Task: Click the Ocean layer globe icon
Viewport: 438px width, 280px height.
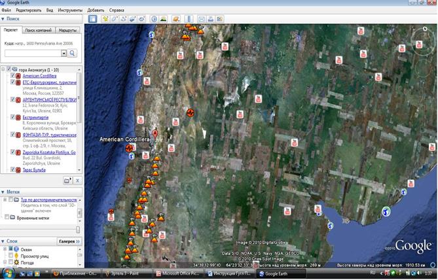Action: [17, 249]
